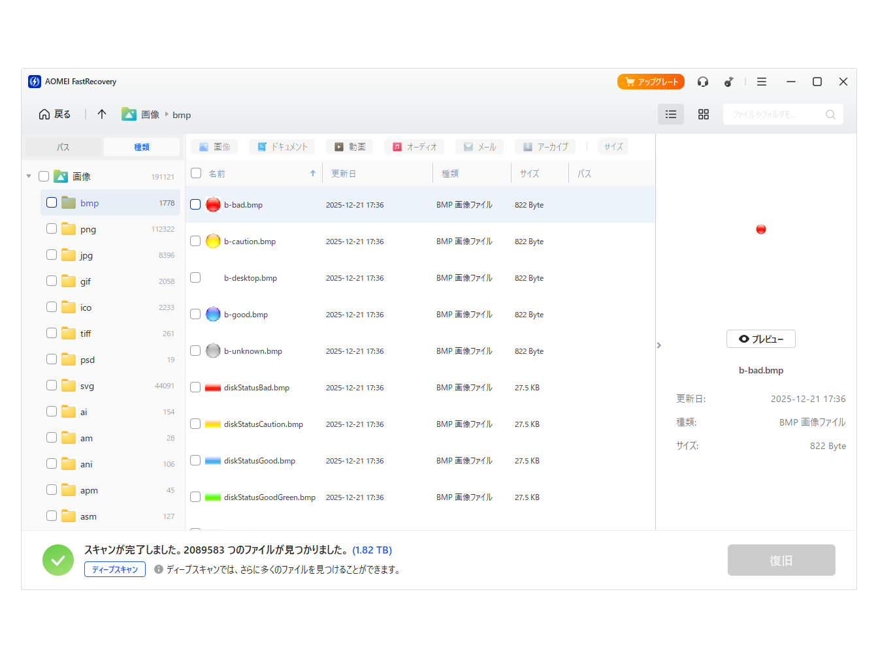This screenshot has width=878, height=658.
Task: Select the 種類 tab
Action: click(x=142, y=147)
